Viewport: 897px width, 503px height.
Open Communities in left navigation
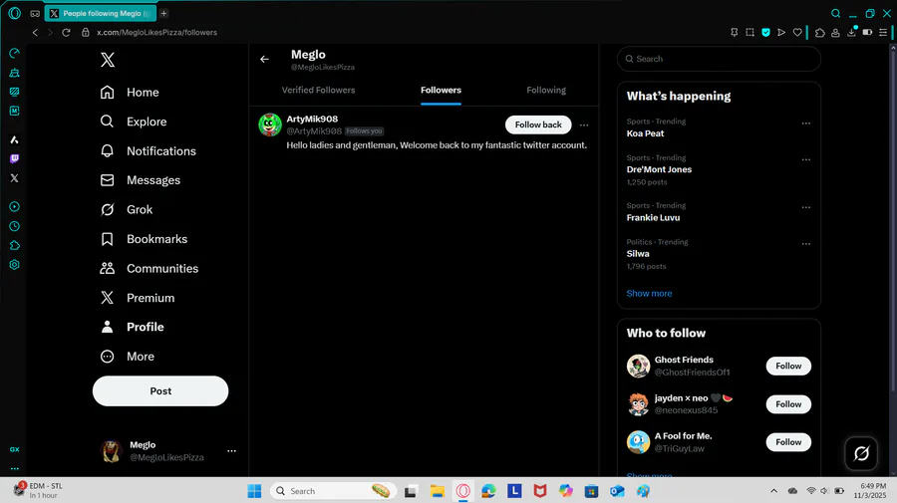tap(149, 268)
